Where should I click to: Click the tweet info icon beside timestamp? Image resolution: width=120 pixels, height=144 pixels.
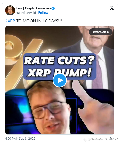point(112,138)
